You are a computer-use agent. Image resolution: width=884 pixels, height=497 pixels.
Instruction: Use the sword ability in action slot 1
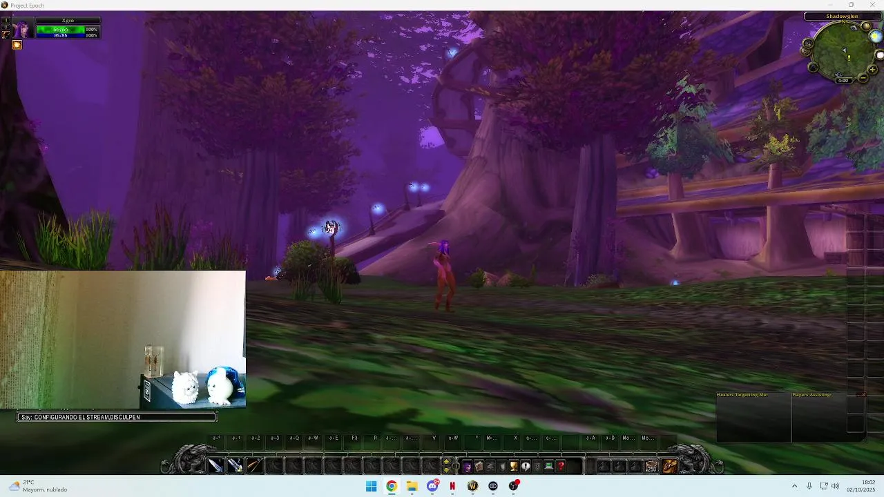coord(216,466)
